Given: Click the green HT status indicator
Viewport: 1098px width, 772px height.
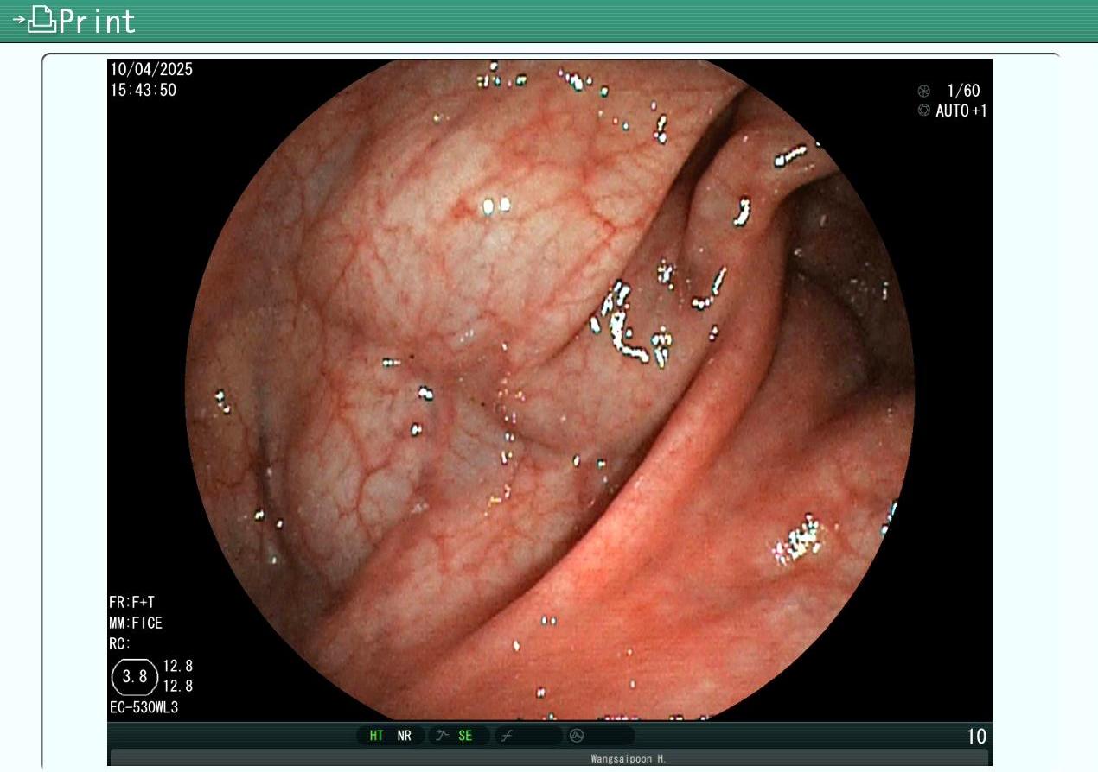Looking at the screenshot, I should [x=377, y=737].
